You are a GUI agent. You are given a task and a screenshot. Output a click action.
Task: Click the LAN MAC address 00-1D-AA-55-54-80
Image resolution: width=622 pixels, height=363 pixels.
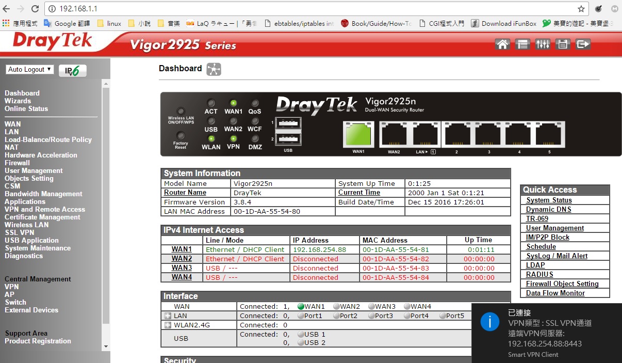267,211
